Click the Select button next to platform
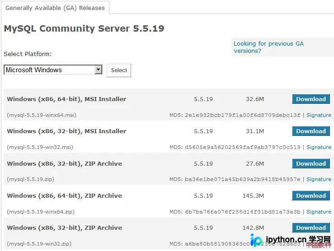Viewport: 334px width, 251px height. click(119, 70)
